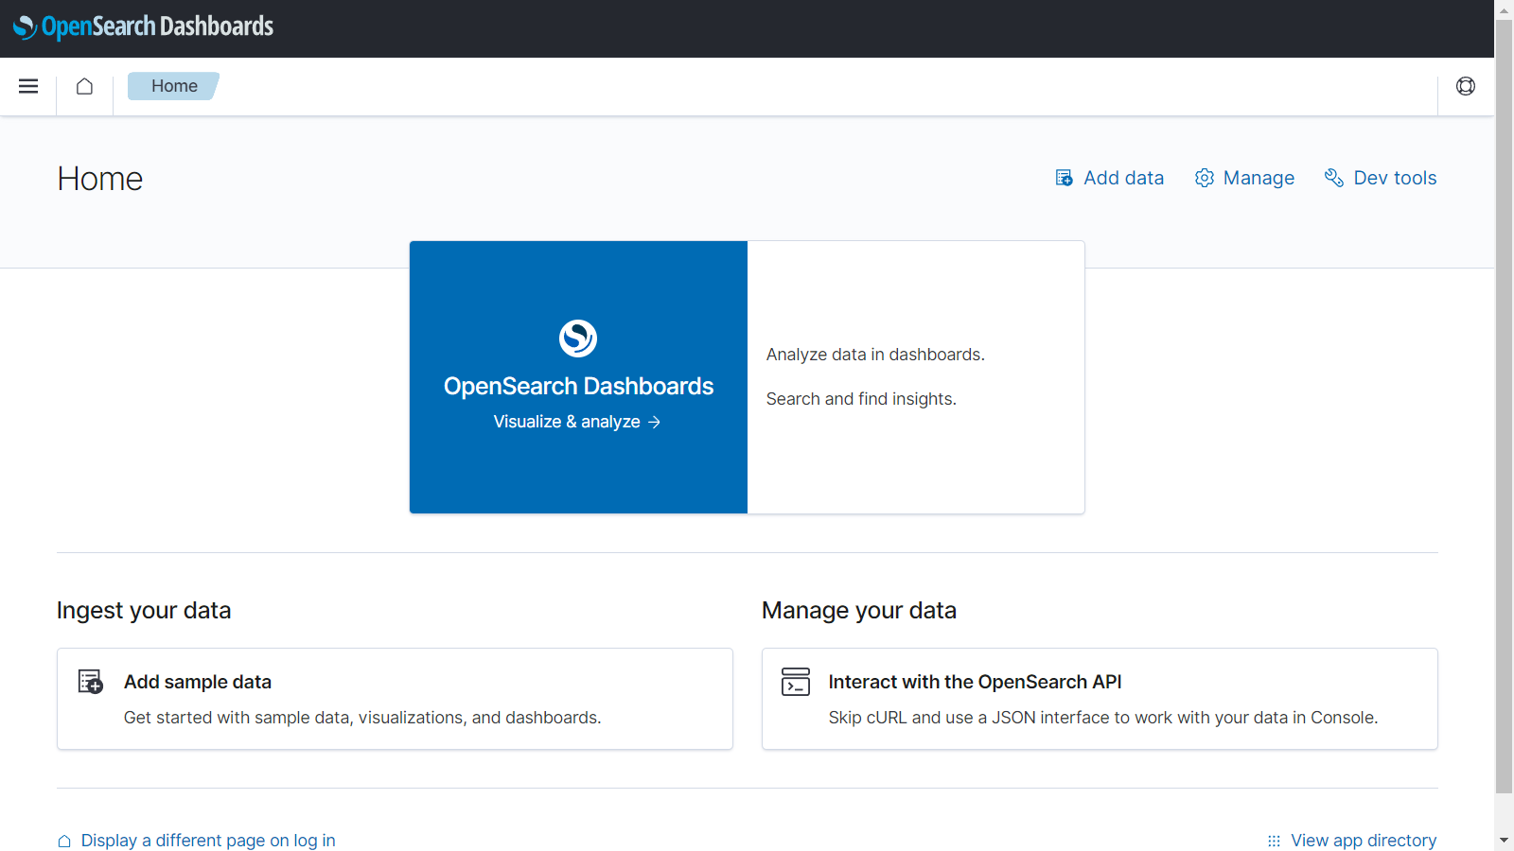1514x851 pixels.
Task: Open Interact with the OpenSearch API card
Action: (x=1099, y=699)
